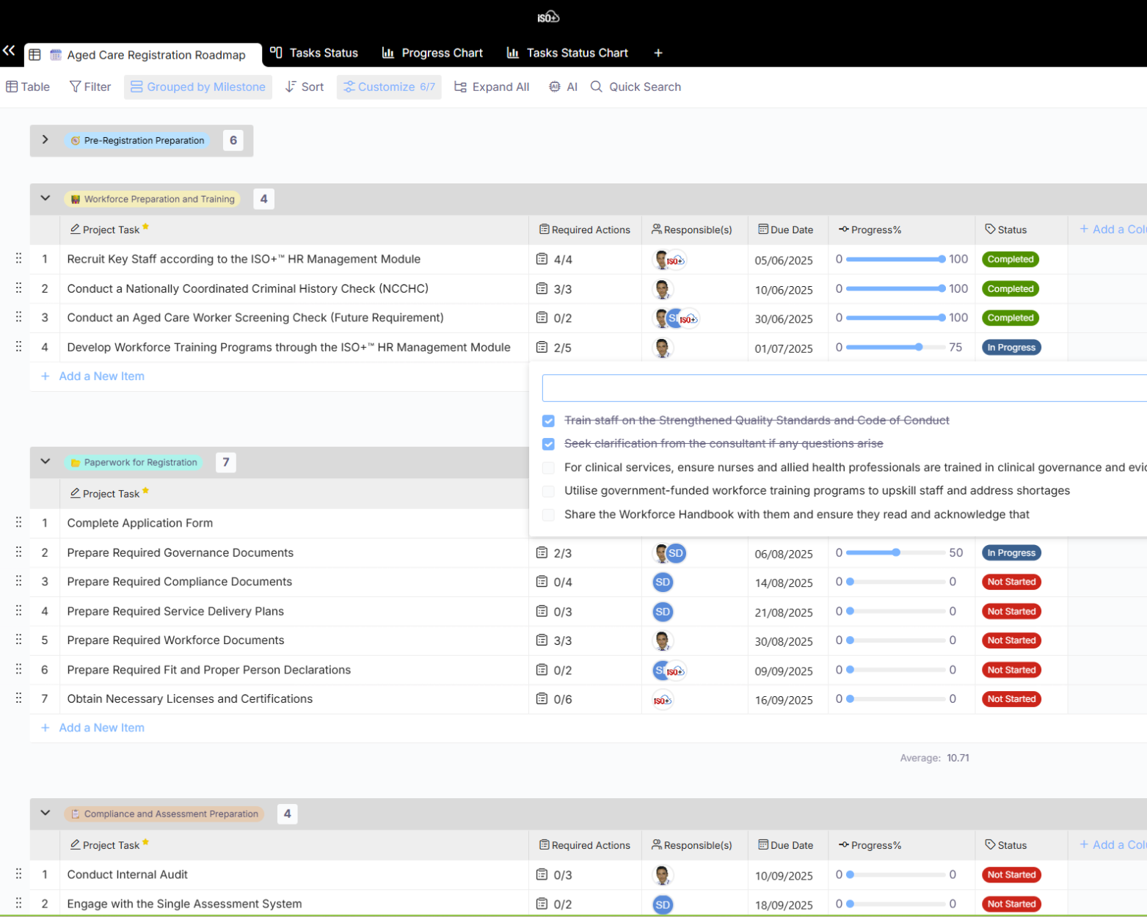Collapse the sidebar with double-chevron icon
Image resolution: width=1147 pixels, height=917 pixels.
pyautogui.click(x=9, y=51)
